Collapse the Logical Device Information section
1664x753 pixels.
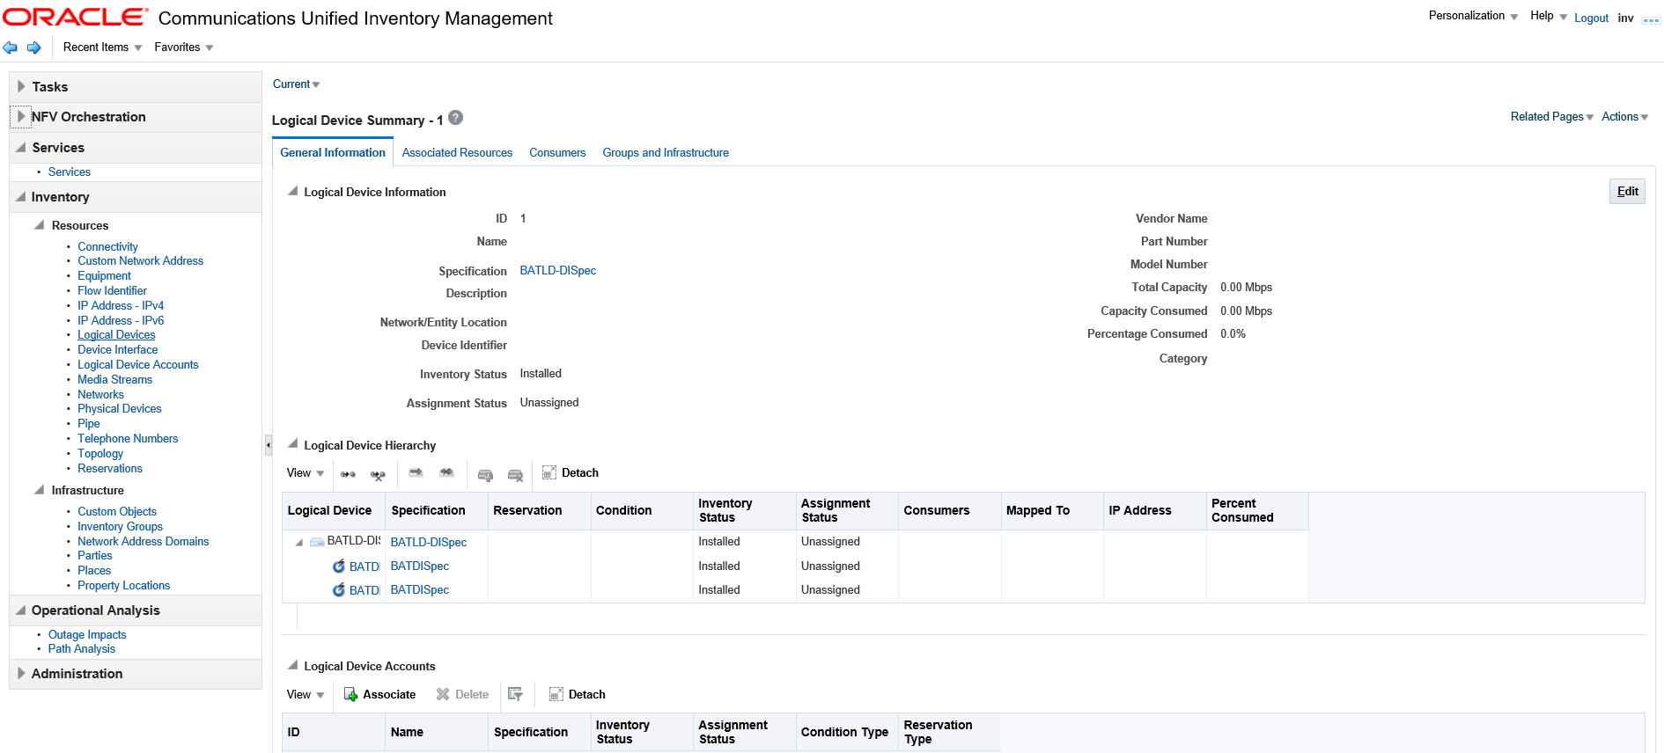click(x=293, y=191)
